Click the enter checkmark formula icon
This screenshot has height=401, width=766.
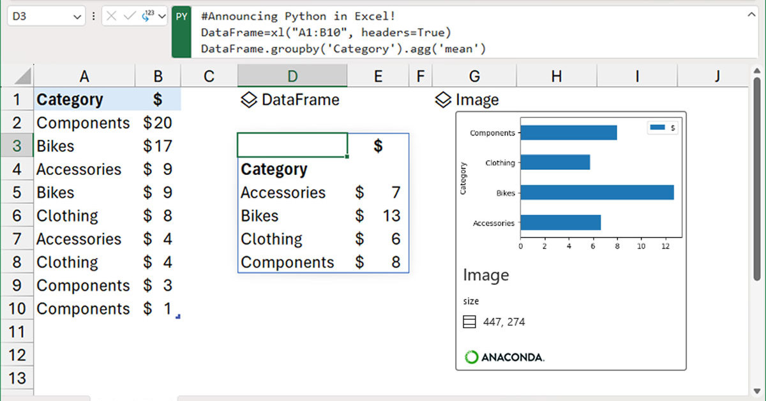tap(129, 16)
